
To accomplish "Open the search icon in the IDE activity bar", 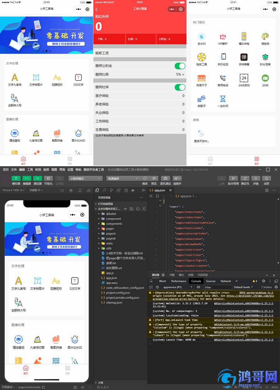I will click(x=104, y=190).
